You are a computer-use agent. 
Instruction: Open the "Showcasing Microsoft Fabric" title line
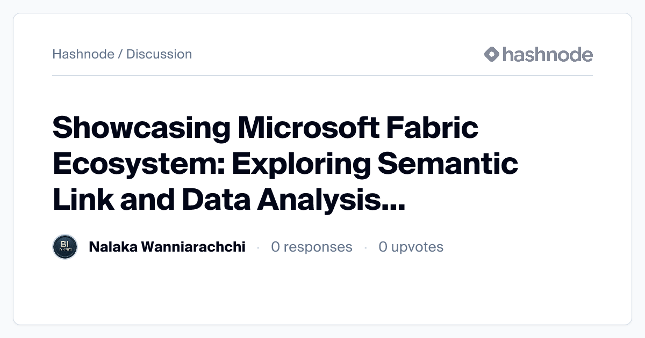[265, 129]
